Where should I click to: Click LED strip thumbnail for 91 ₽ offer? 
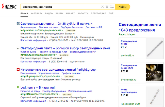[x=155, y=48]
